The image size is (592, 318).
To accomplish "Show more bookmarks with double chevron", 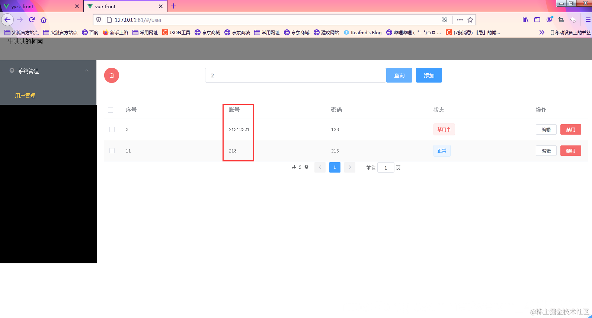I will click(542, 32).
